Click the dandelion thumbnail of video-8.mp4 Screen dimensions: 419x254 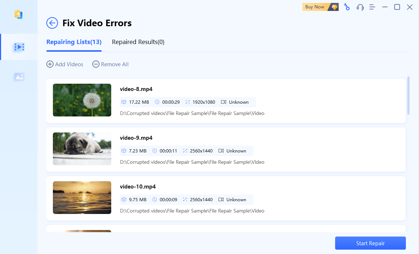coord(82,100)
